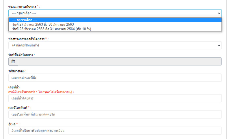Screen dimensions: 231x139
Task: Click the ช่วงเวลาการเดินทาง label text
Action: click(22, 7)
